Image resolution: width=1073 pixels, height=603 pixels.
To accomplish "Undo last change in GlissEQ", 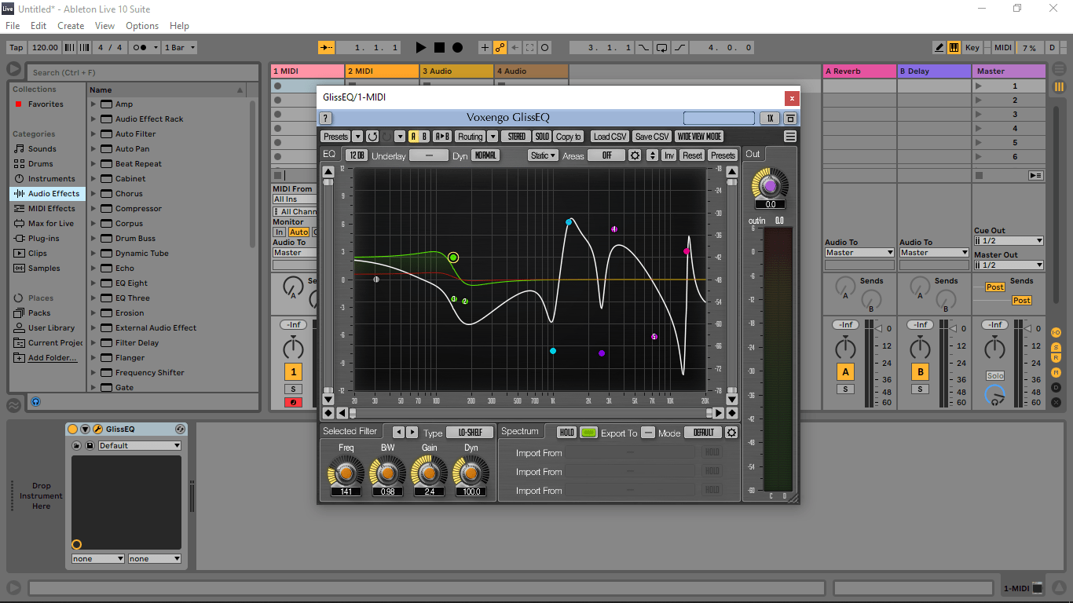I will tap(372, 136).
